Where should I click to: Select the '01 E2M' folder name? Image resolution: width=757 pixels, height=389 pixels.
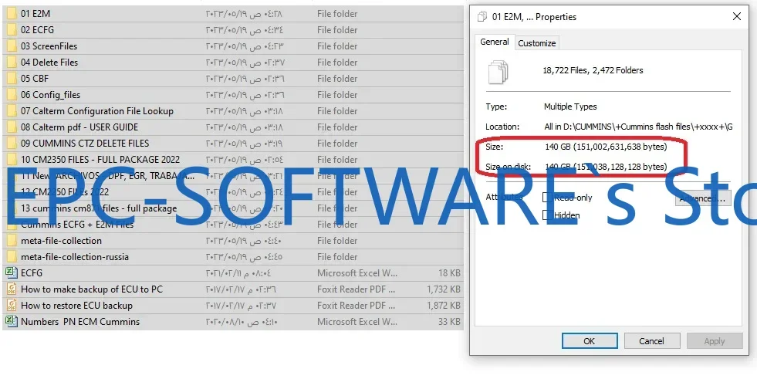pyautogui.click(x=35, y=14)
